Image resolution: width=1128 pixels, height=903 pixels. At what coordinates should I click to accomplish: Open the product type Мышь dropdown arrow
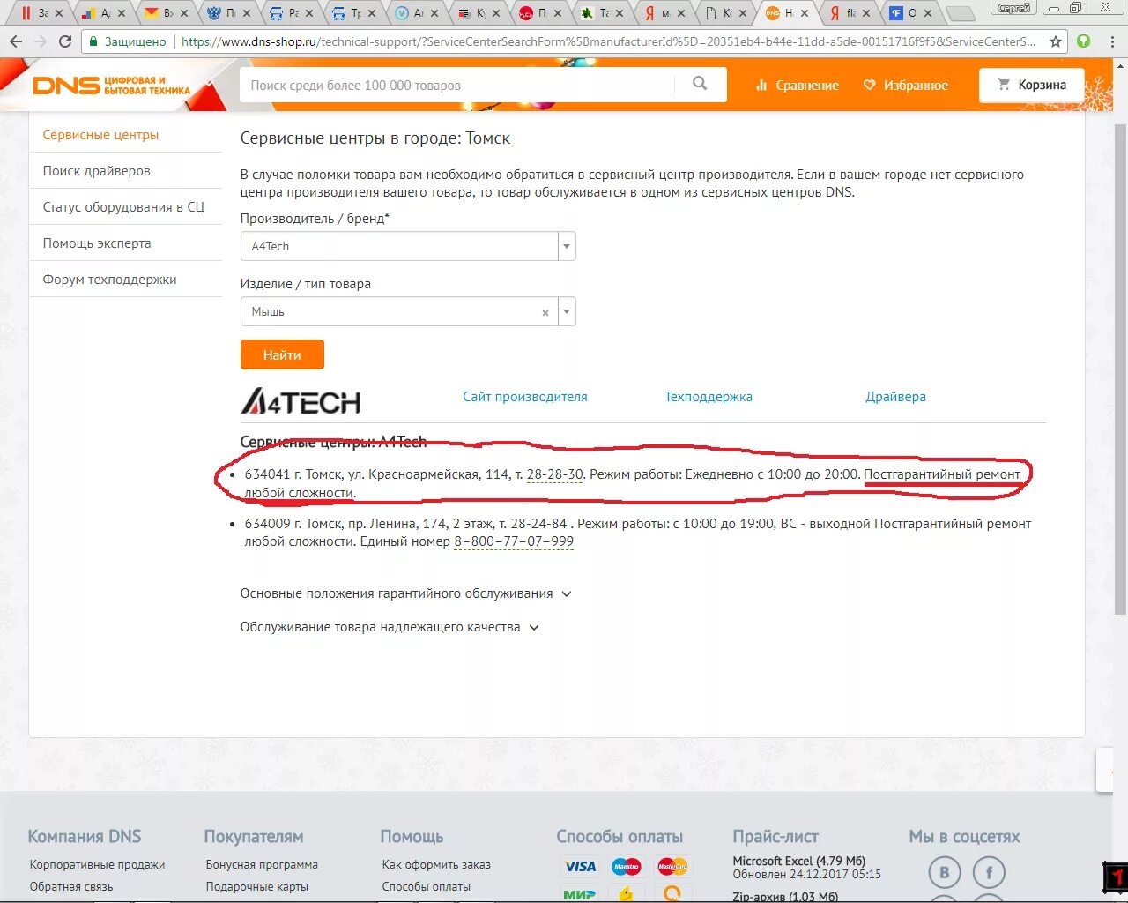pos(567,312)
